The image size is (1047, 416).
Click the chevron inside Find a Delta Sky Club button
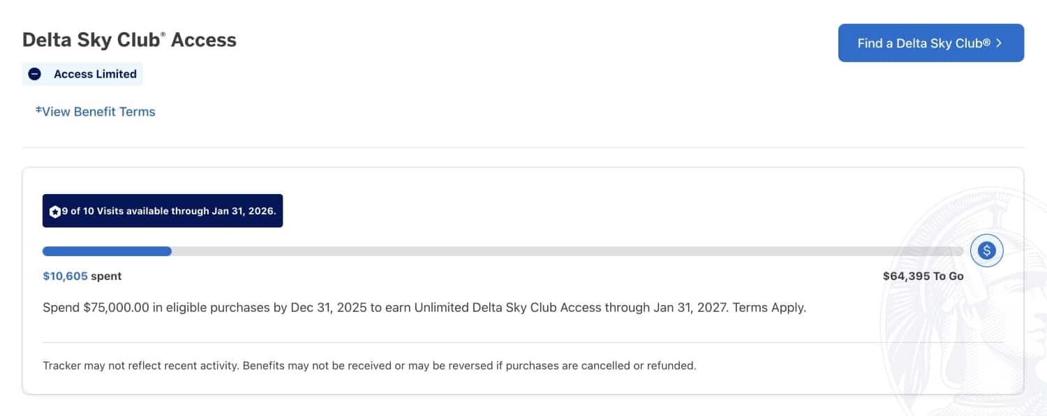[997, 43]
